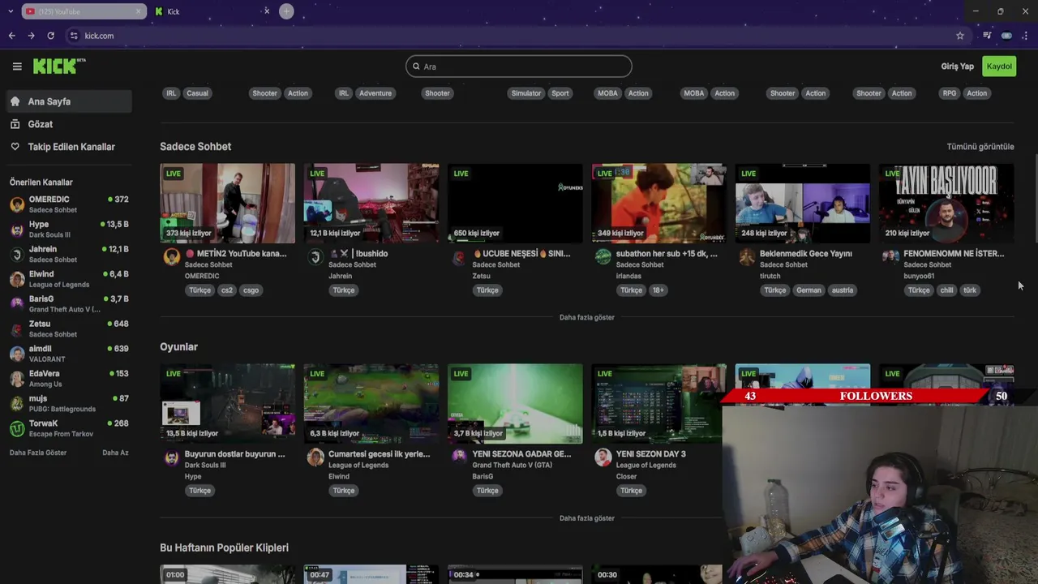Select the Simulator category tag
The width and height of the screenshot is (1038, 584).
pos(525,93)
